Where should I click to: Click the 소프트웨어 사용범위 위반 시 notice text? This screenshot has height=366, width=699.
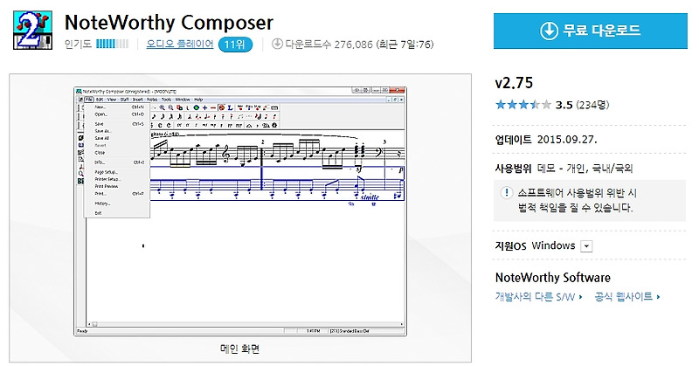click(578, 193)
